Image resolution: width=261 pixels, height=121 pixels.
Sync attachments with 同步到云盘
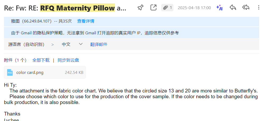[68, 60]
